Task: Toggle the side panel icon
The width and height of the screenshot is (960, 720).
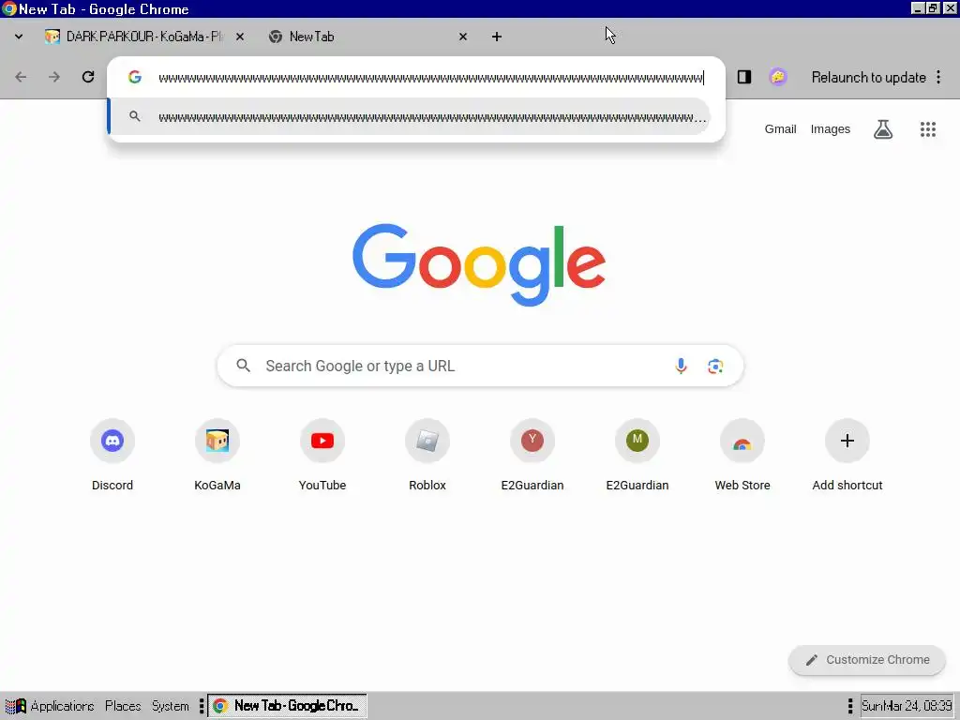Action: pos(743,77)
